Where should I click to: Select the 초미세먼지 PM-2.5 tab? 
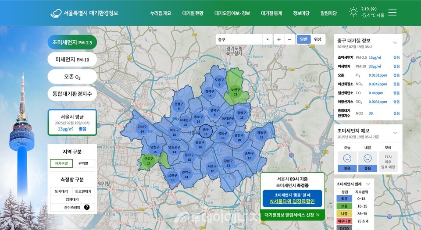pos(72,42)
